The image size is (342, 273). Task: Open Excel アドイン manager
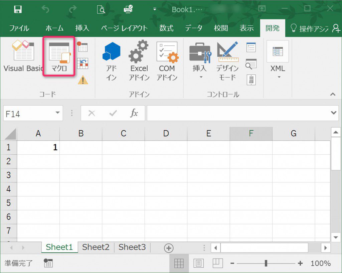tap(139, 61)
